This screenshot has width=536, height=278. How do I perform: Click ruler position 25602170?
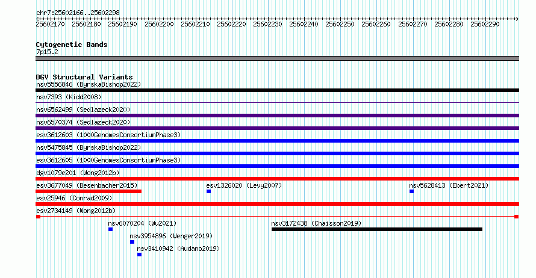50,24
